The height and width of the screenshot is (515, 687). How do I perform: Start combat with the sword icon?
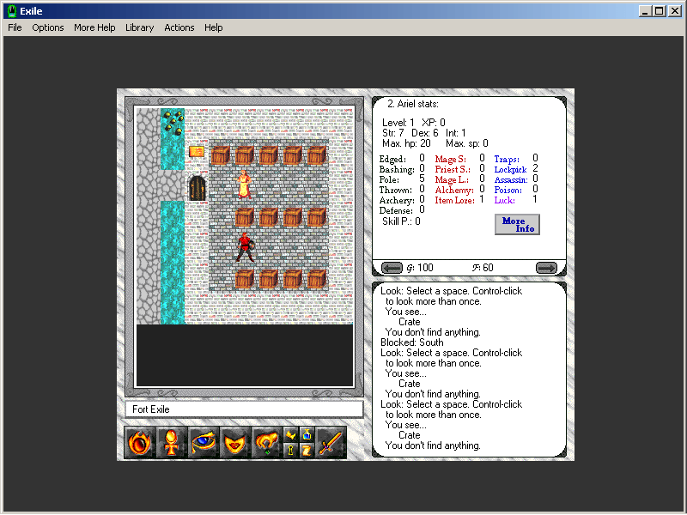[x=331, y=443]
